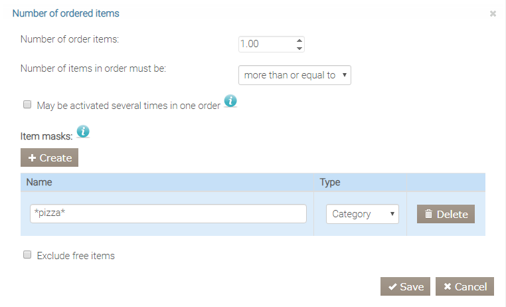Viewport: 506px width, 307px height.
Task: Click the 'Exclude free items' label text
Action: pos(76,255)
